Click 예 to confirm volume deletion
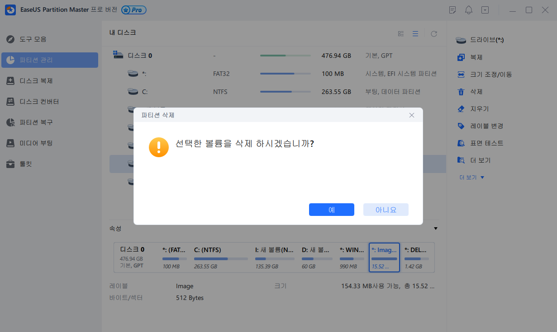Viewport: 557px width, 332px height. coord(332,209)
